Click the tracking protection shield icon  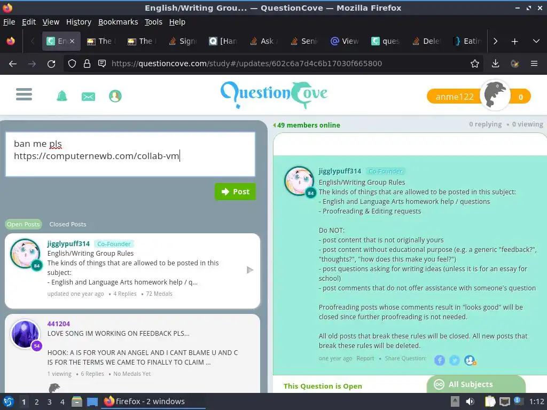tap(72, 64)
